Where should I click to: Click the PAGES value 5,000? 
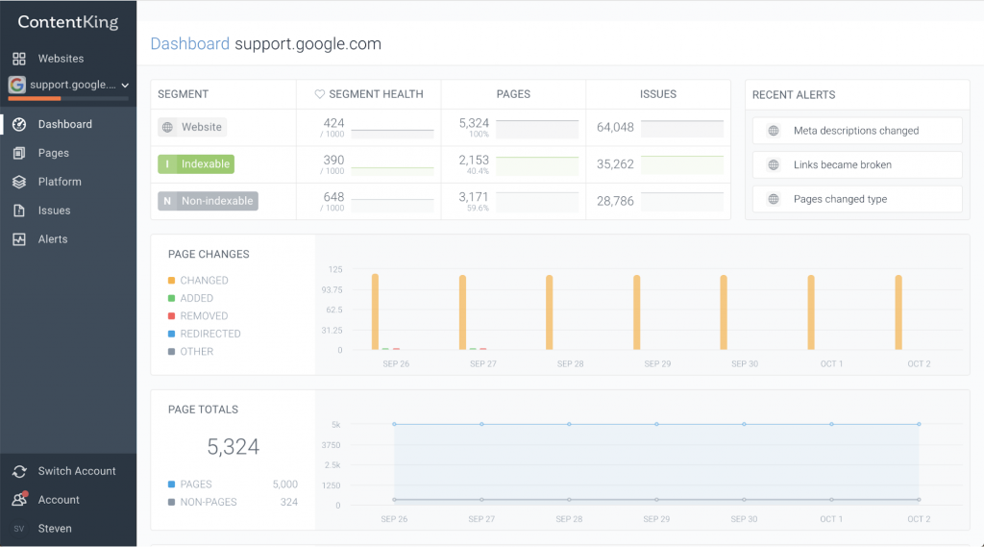pyautogui.click(x=284, y=485)
